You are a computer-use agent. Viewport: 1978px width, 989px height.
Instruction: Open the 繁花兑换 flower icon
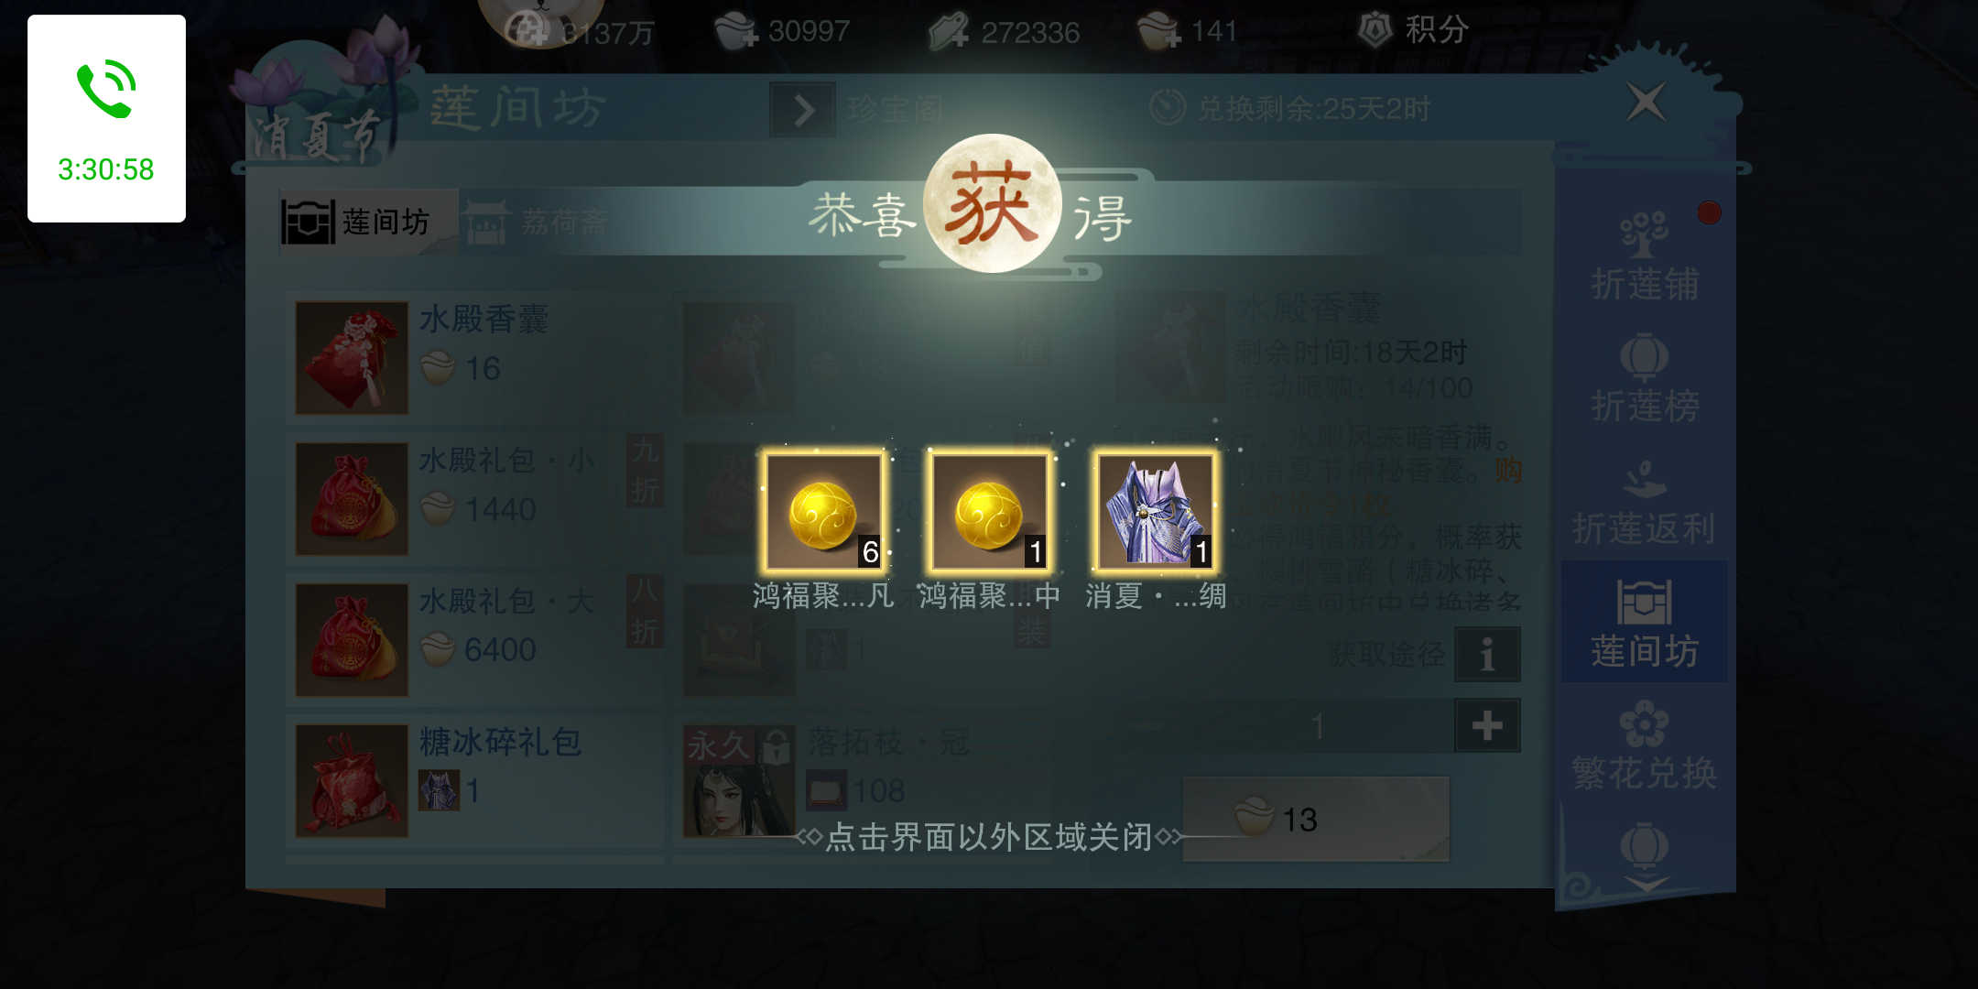tap(1645, 745)
